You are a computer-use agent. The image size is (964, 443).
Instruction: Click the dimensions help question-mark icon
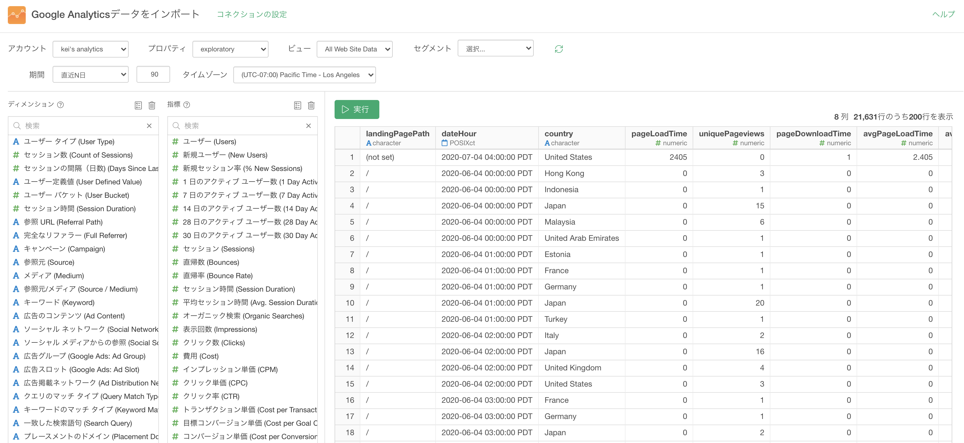click(x=61, y=104)
